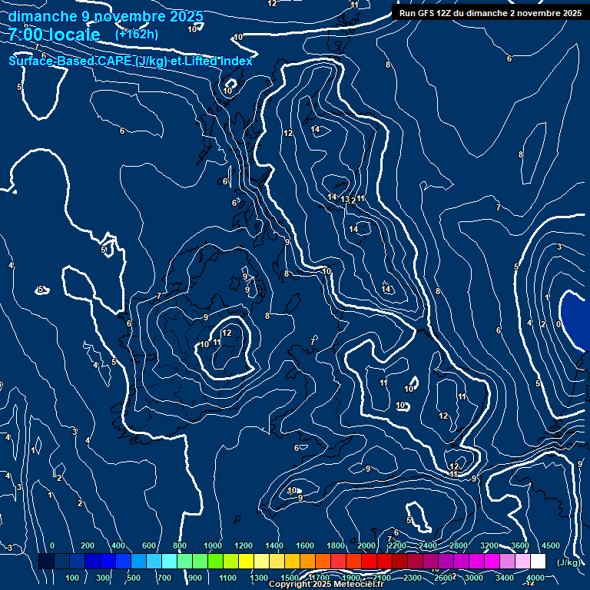Screen dimensions: 590x590
Task: Click the '(J/kg)' unit label beside the legend
Action: (x=568, y=562)
